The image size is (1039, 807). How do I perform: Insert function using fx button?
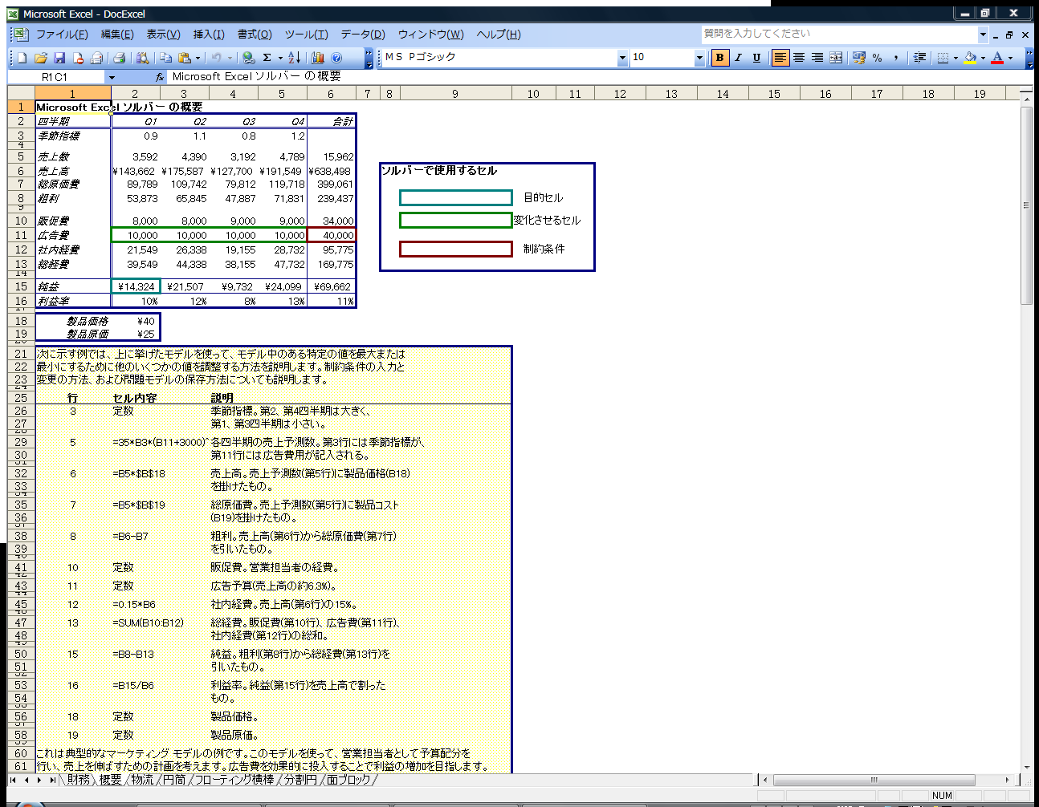[x=160, y=77]
